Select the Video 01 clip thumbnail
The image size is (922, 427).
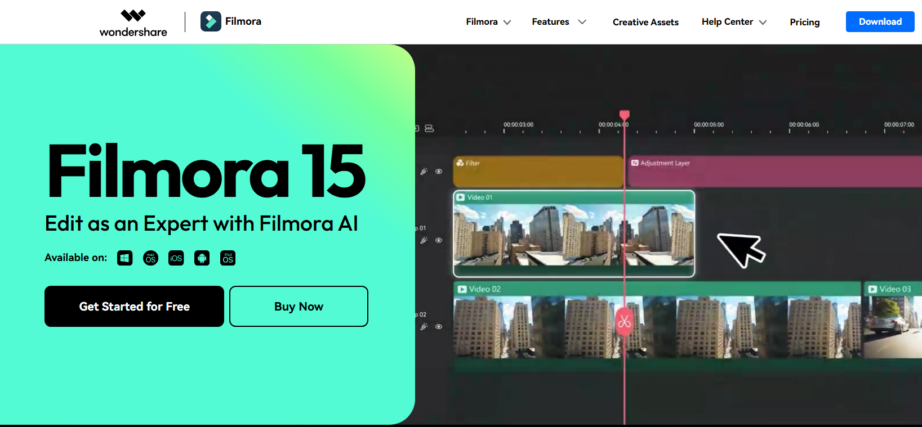[x=573, y=235]
